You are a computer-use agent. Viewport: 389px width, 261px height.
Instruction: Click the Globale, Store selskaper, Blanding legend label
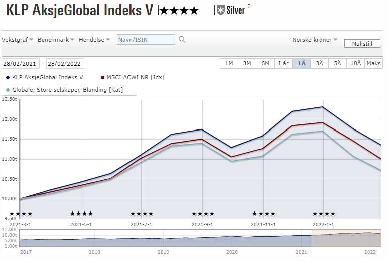67,90
